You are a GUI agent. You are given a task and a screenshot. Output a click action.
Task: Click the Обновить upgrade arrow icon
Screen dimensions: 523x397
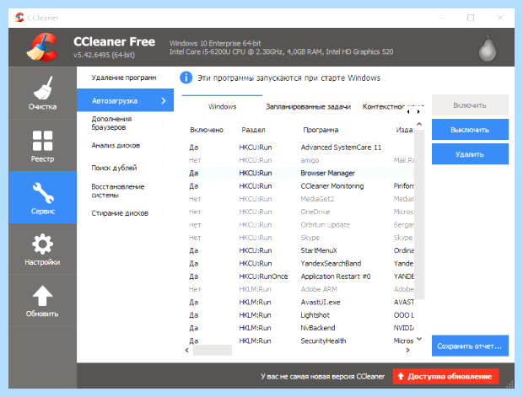coord(42,296)
